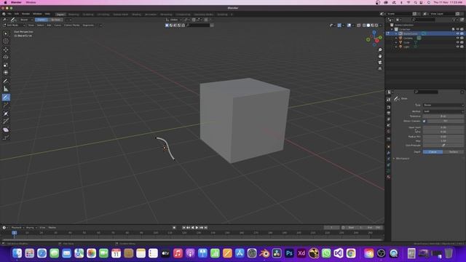Image resolution: width=466 pixels, height=262 pixels.
Task: Expand the Camera outliner row
Action: [396, 38]
